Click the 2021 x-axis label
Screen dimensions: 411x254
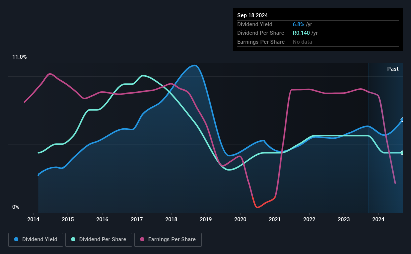(x=275, y=219)
